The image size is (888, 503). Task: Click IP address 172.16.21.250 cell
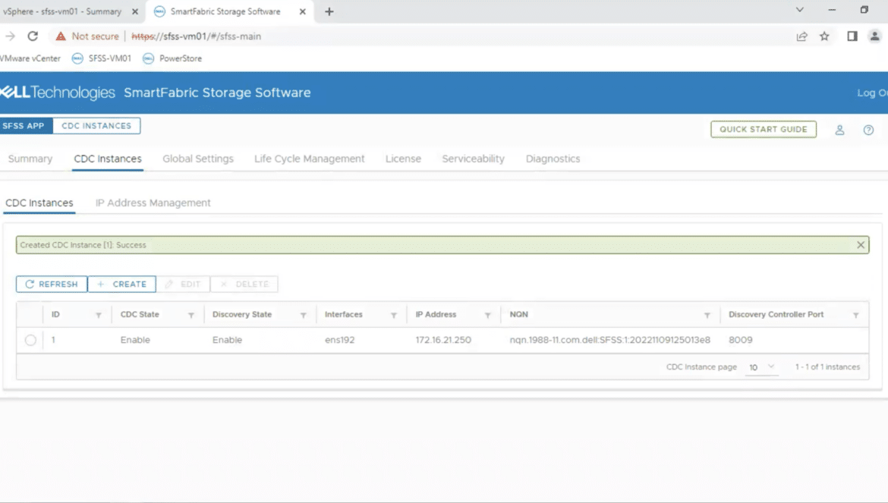[443, 340]
